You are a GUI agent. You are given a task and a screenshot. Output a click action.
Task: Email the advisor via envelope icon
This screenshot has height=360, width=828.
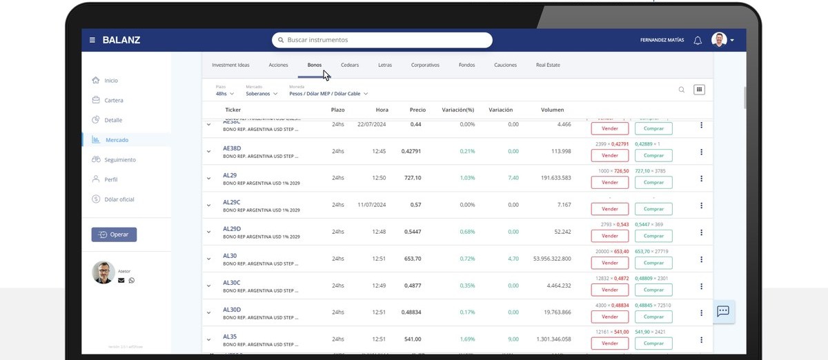(x=121, y=280)
